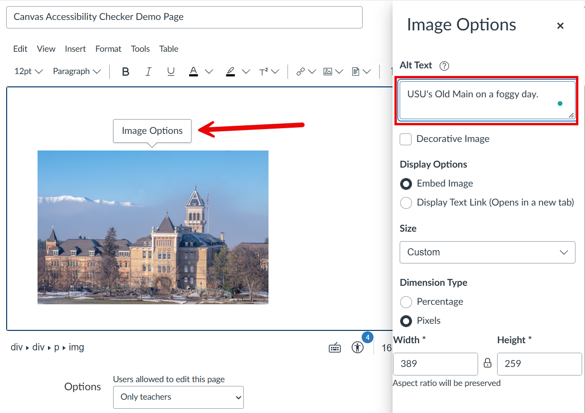This screenshot has height=413, width=585.
Task: Expand the document options arrow
Action: tap(367, 72)
